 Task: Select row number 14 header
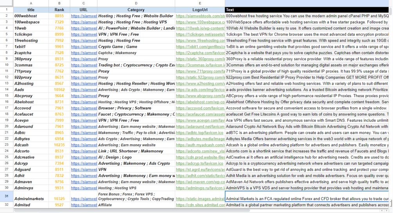[x=7, y=90]
